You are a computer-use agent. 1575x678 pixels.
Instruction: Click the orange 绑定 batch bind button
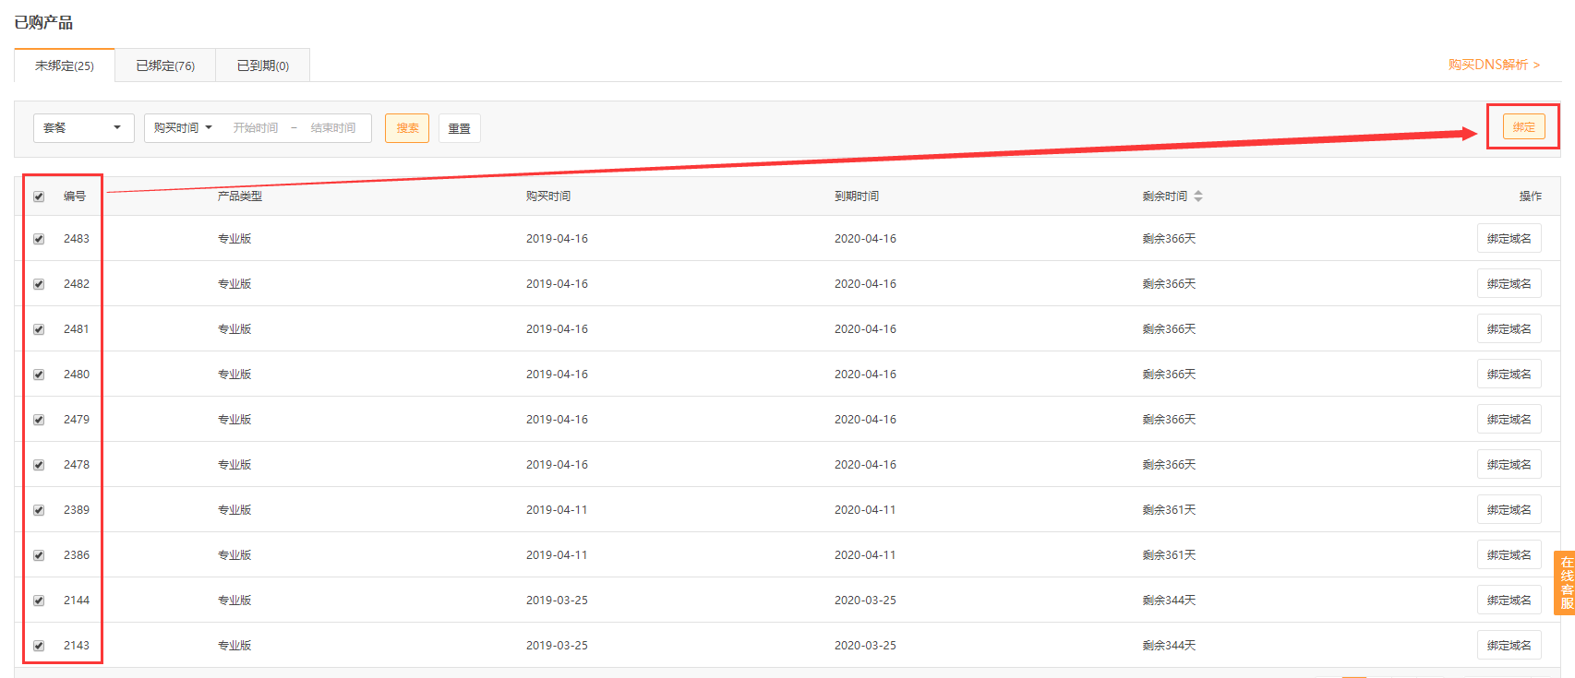point(1524,127)
